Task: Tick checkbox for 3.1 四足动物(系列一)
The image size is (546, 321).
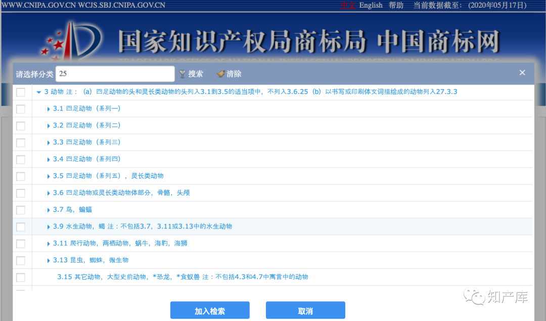Action: 21,109
